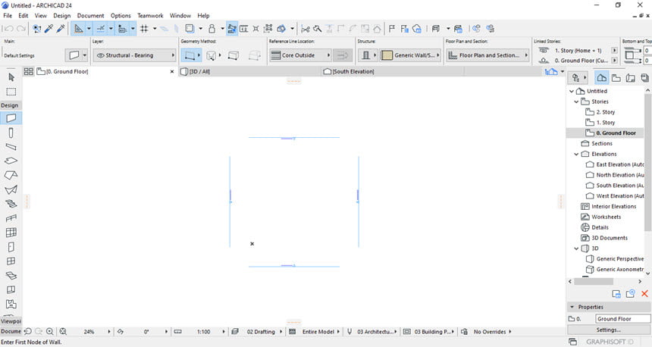Click the Pick Up Parameters eyedropper
The image size is (652, 347).
(x=49, y=29)
